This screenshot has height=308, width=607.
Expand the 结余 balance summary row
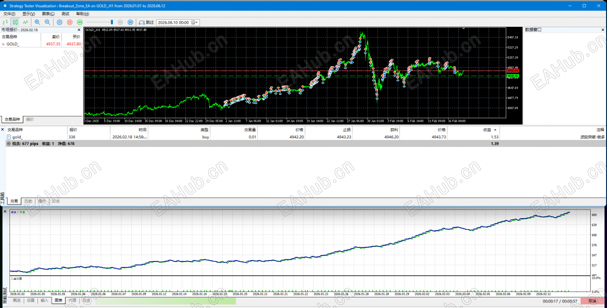click(9, 143)
